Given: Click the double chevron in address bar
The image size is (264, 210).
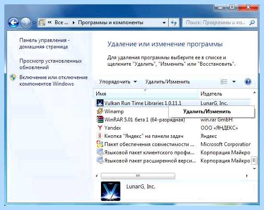Looking at the screenshot, I should [50, 22].
